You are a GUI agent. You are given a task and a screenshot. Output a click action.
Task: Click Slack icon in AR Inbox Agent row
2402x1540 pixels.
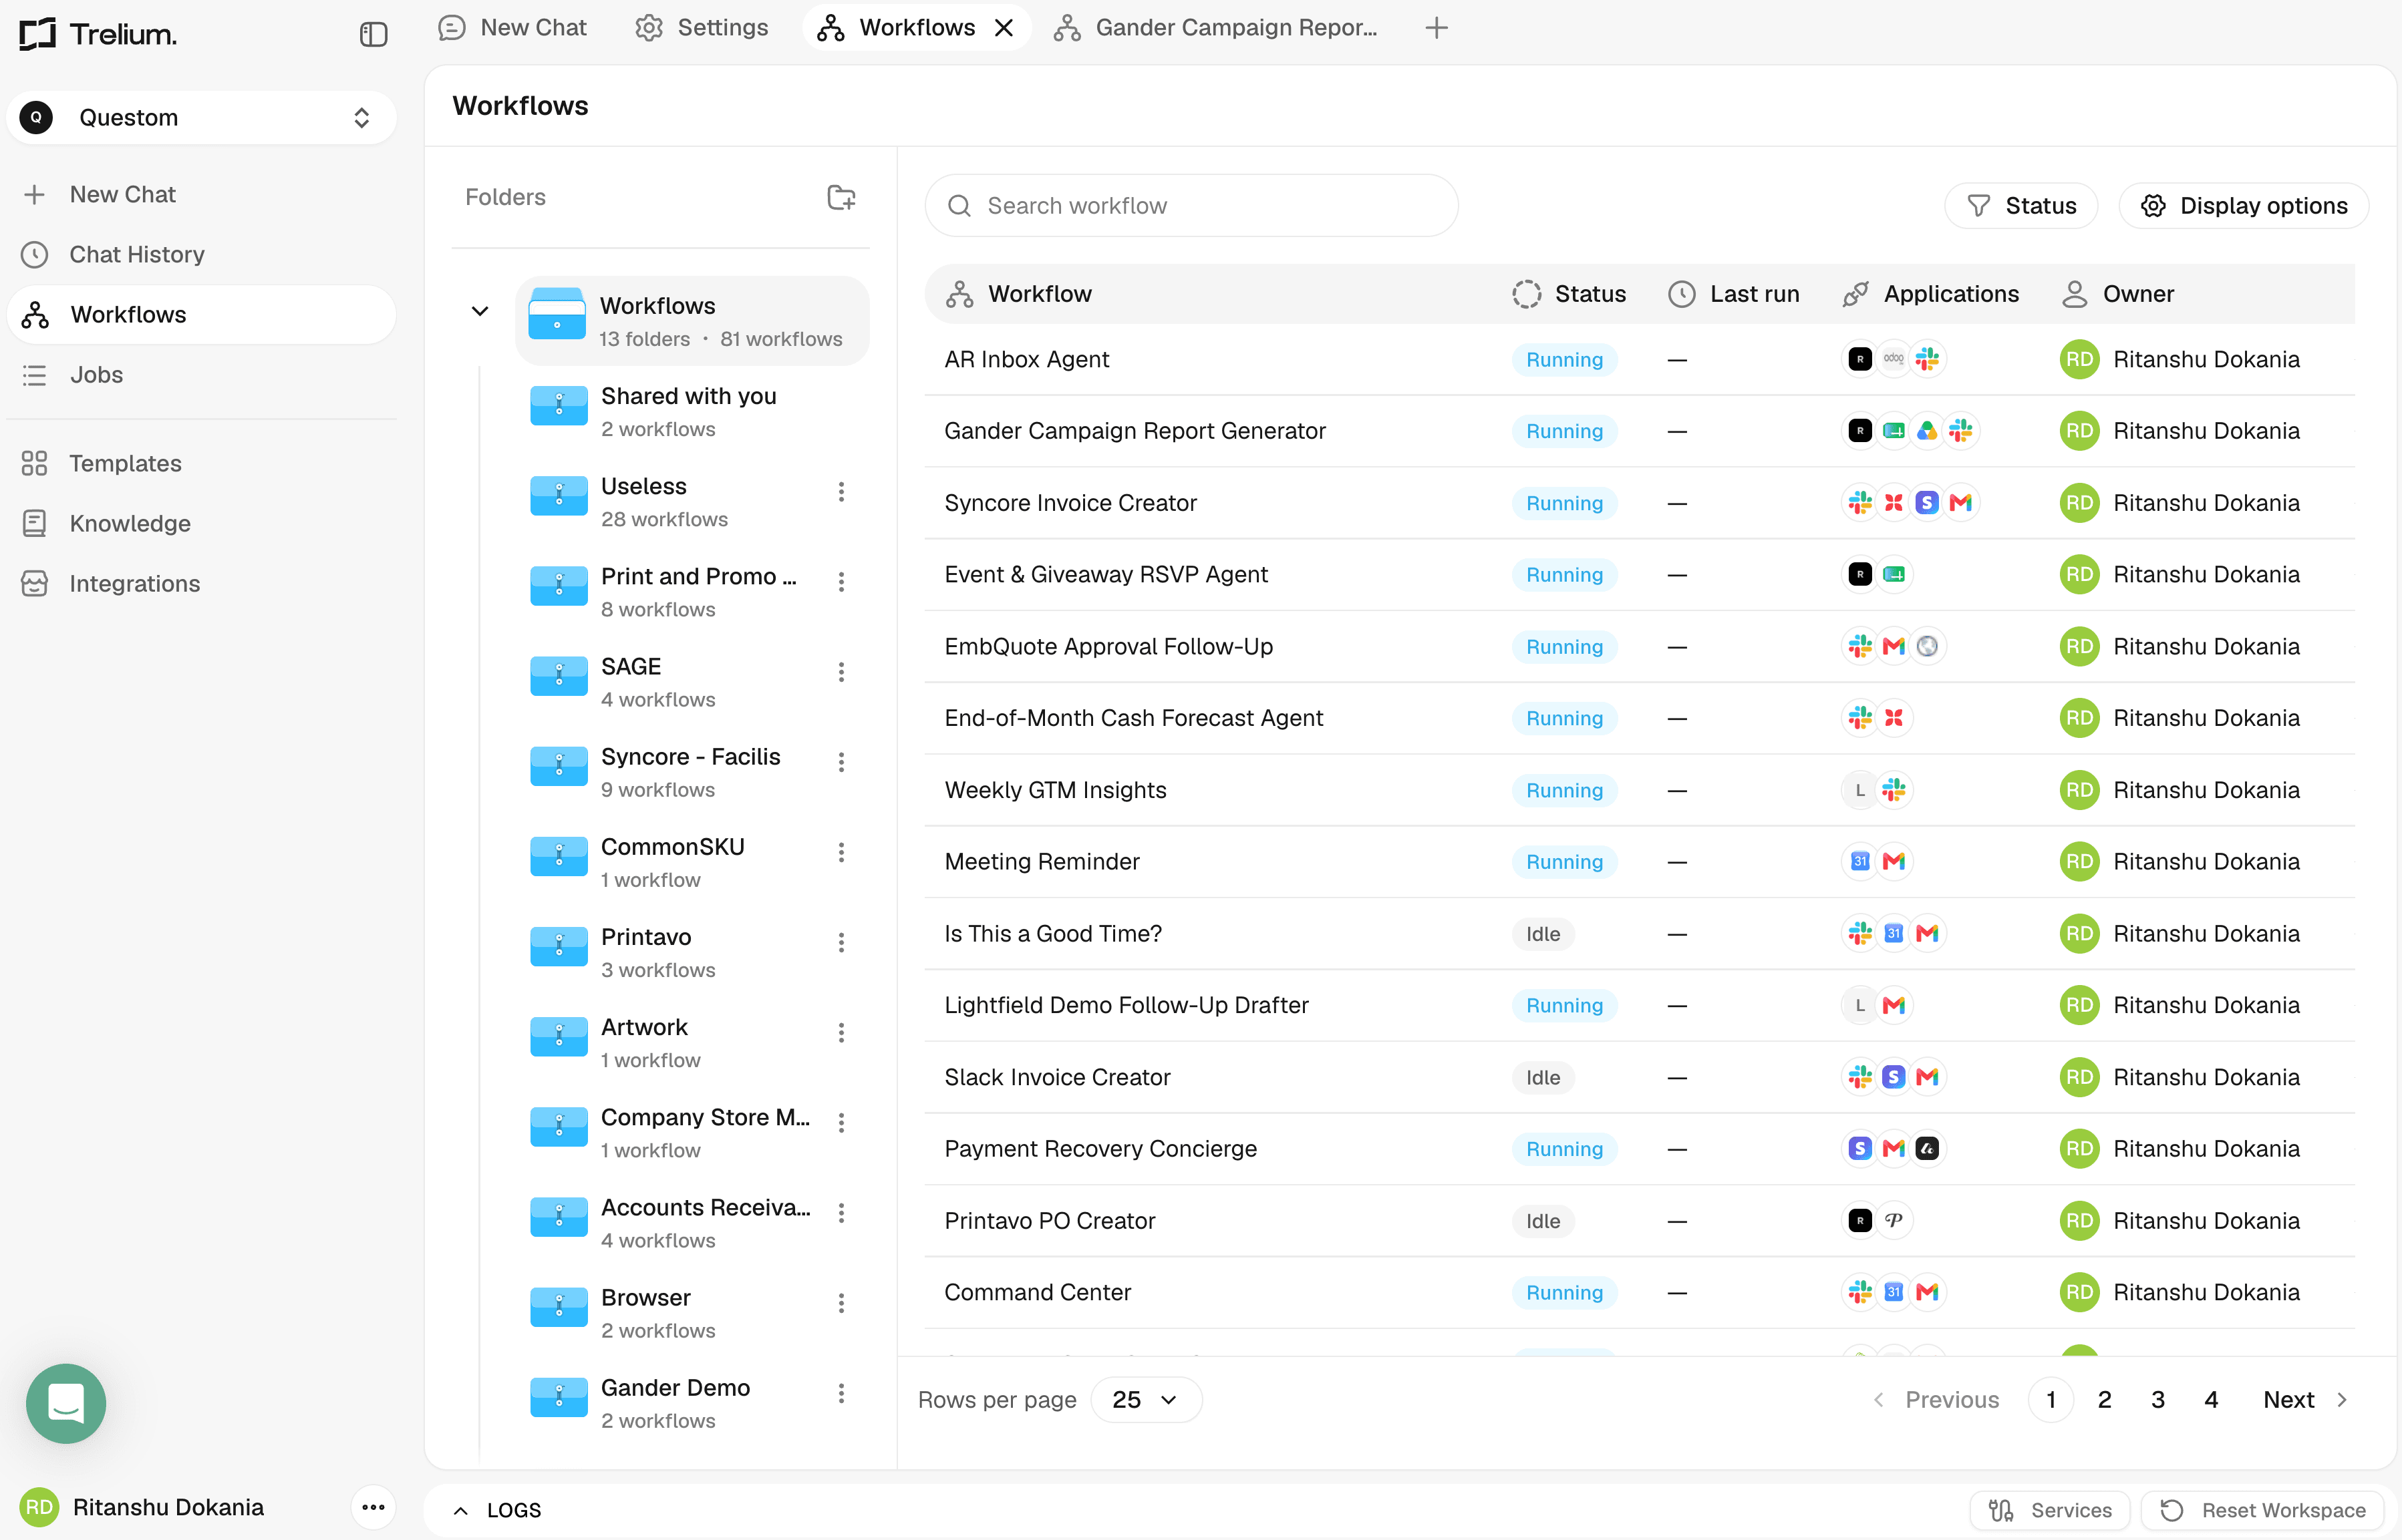(x=1928, y=359)
